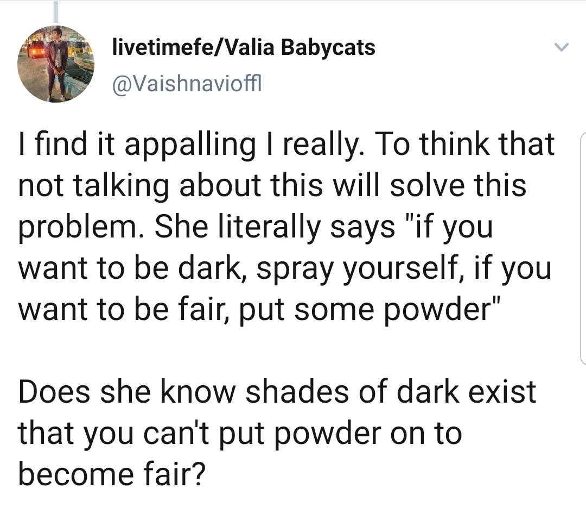Tap the phrase 'She literally says'
This screenshot has height=507, width=586.
(275, 228)
